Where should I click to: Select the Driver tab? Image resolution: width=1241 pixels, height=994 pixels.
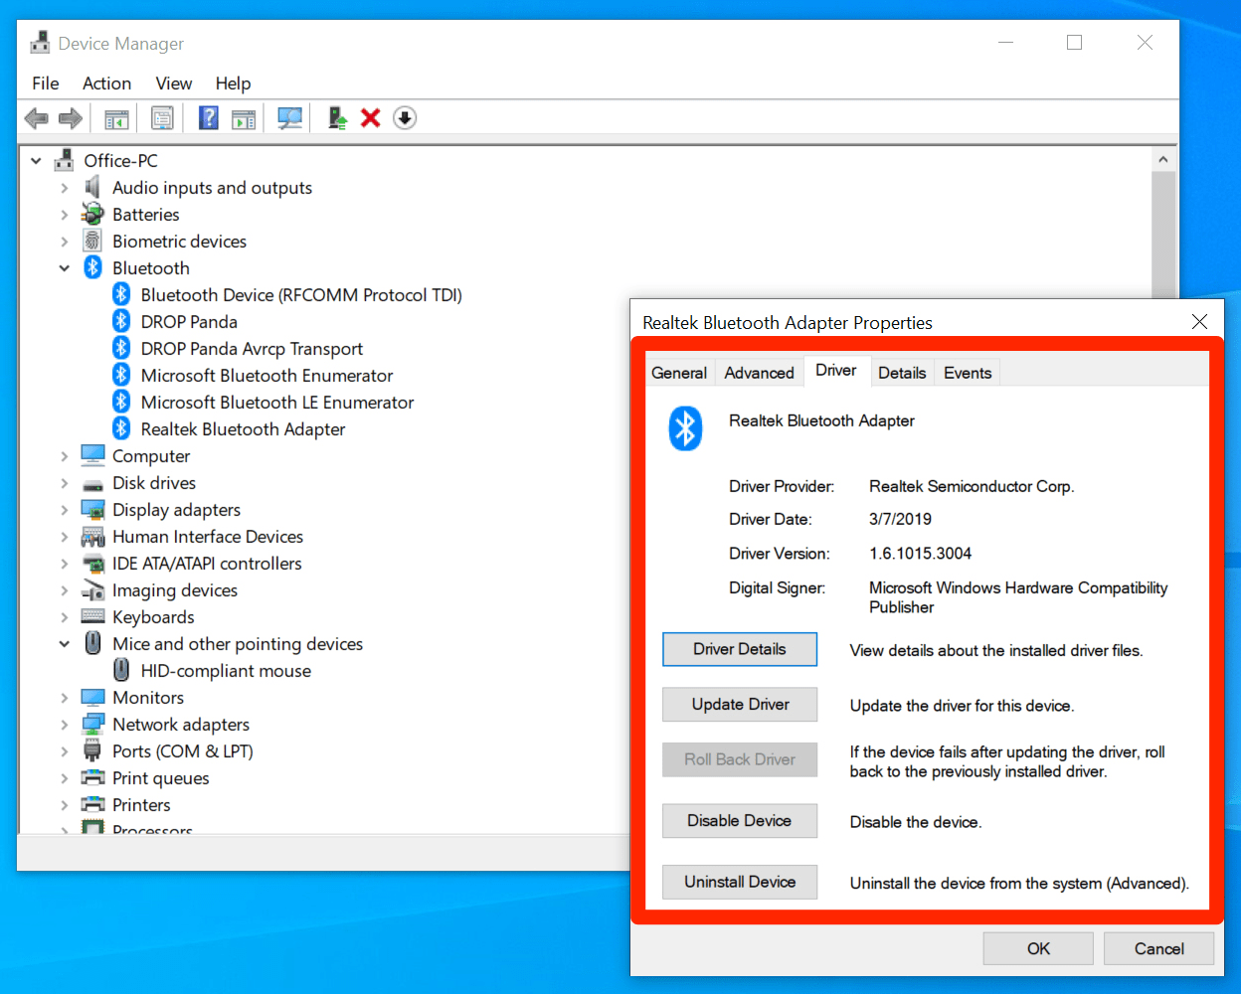pyautogui.click(x=836, y=370)
